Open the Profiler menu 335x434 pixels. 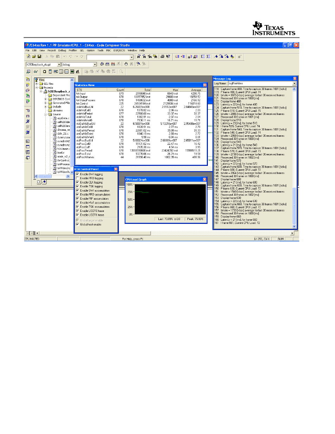tap(73, 50)
